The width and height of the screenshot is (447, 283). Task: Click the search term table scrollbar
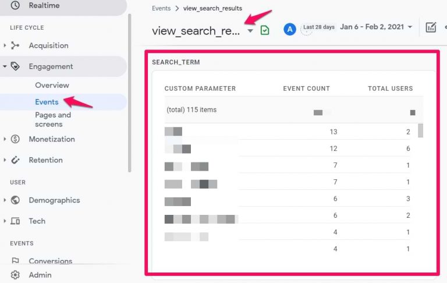pos(420,130)
